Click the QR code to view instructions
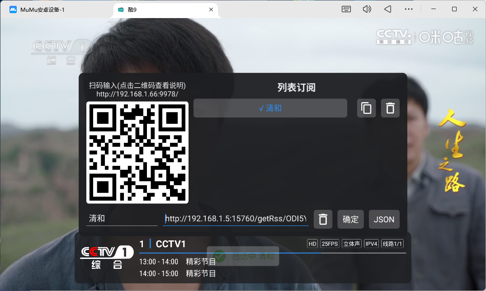This screenshot has width=486, height=291. pyautogui.click(x=137, y=152)
